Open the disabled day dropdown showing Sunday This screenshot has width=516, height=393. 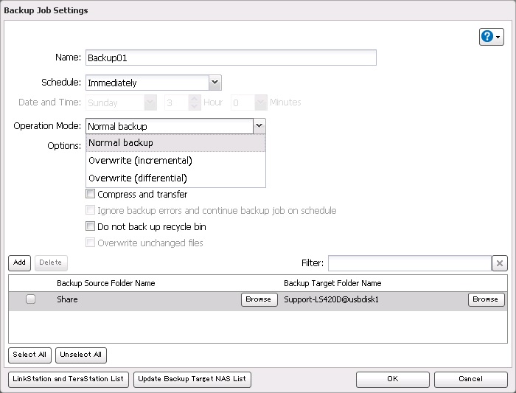click(x=150, y=102)
